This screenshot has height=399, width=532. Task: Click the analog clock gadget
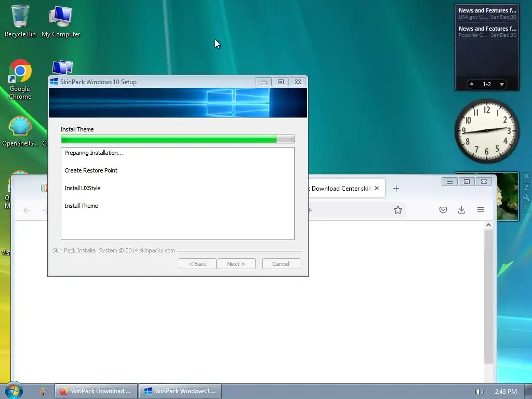[x=486, y=130]
